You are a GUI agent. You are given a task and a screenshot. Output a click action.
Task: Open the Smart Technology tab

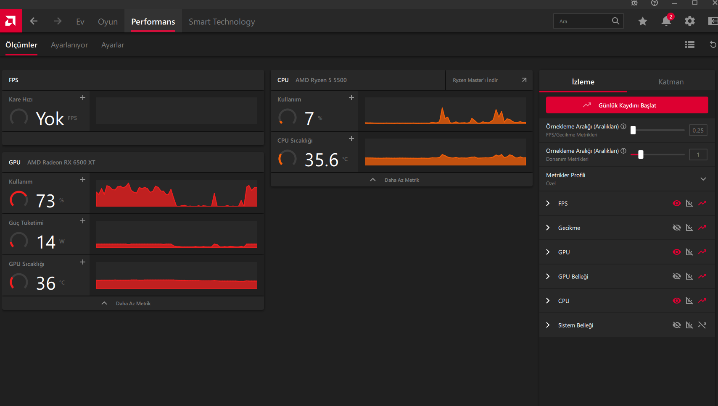point(222,22)
